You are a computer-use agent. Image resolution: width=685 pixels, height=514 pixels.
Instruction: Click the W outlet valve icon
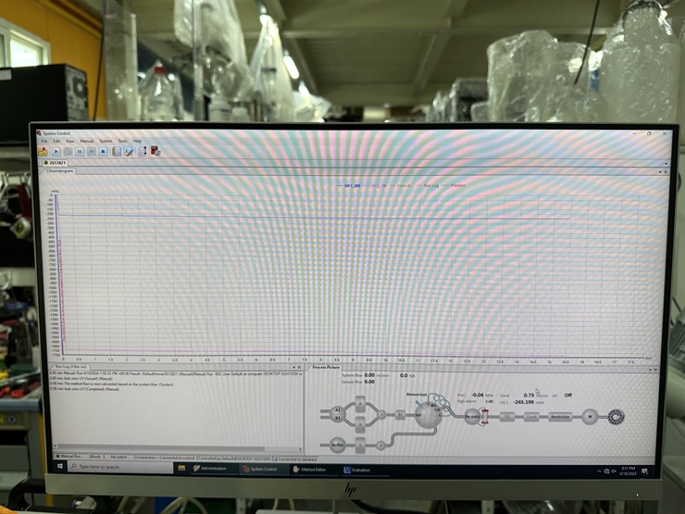[589, 418]
